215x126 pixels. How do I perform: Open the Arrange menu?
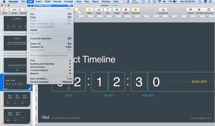(69, 2)
